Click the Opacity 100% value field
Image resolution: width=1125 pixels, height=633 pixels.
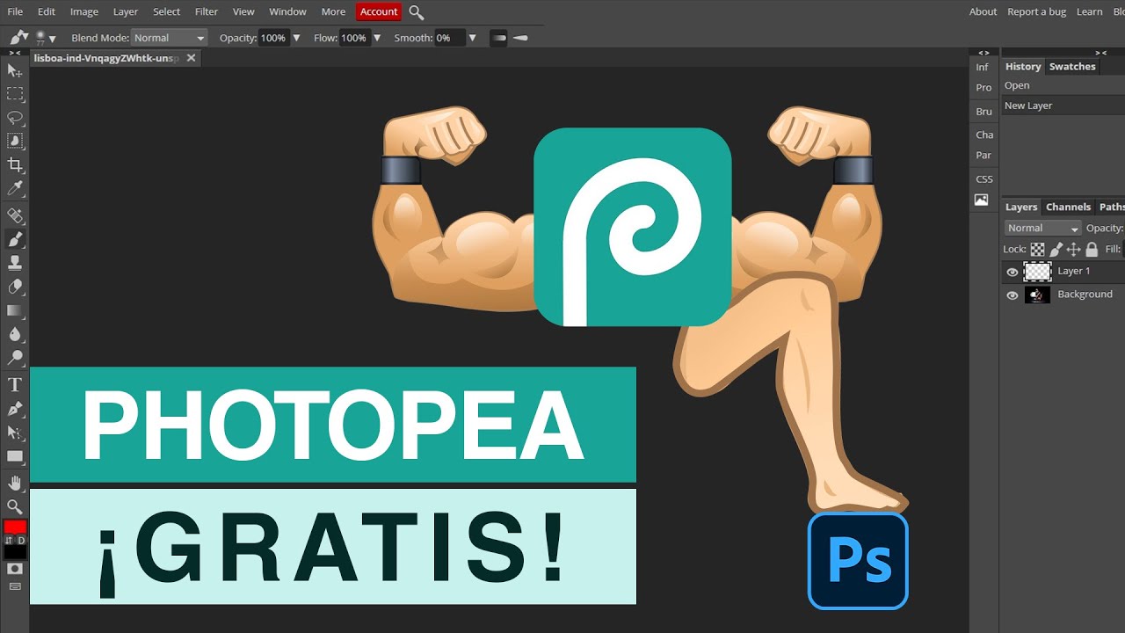(x=272, y=38)
